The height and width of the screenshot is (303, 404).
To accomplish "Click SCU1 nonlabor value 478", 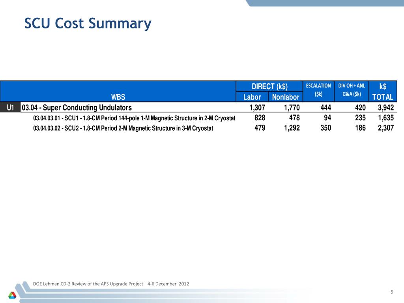I will (x=294, y=118).
